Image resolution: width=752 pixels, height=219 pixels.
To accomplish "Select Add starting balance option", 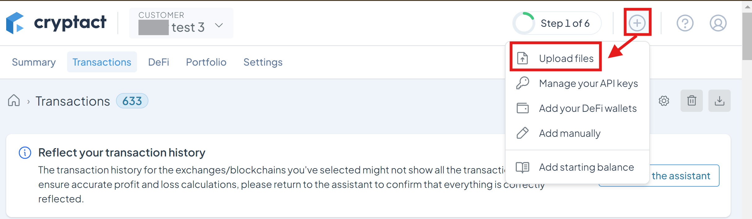I will coord(577,167).
